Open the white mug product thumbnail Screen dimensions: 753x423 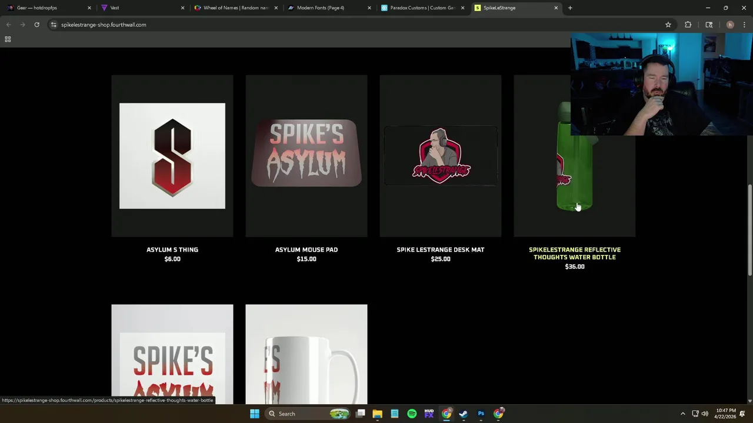click(306, 354)
